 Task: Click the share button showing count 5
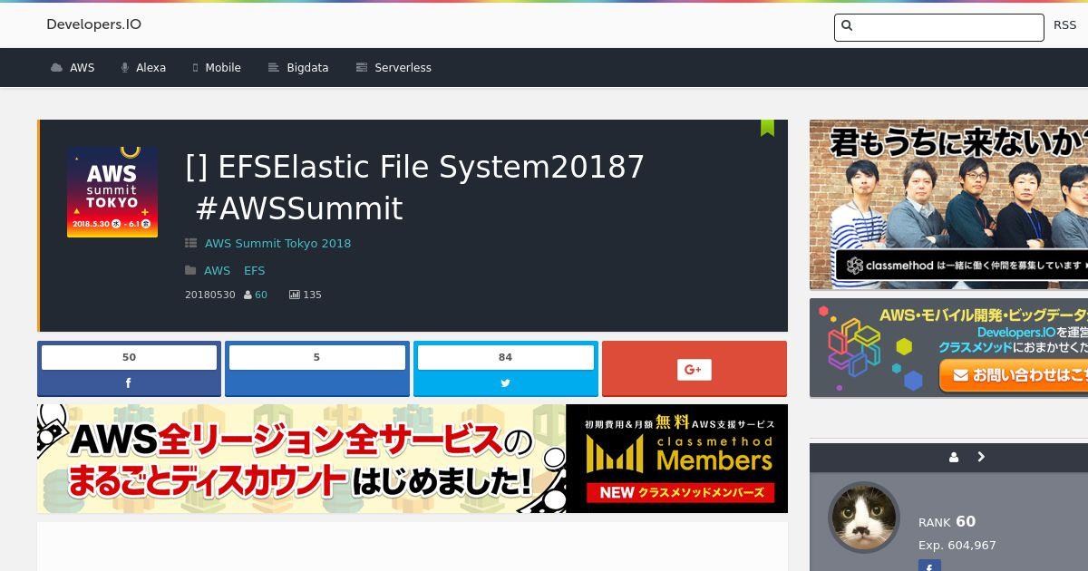(x=316, y=369)
